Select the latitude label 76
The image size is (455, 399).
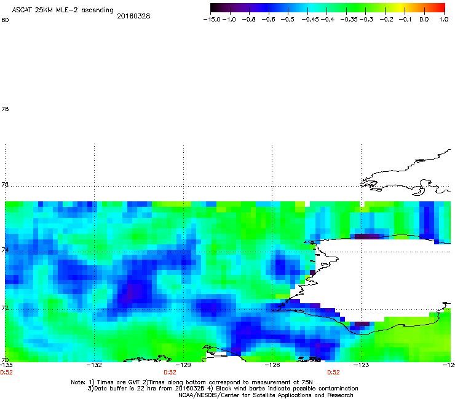(5, 185)
